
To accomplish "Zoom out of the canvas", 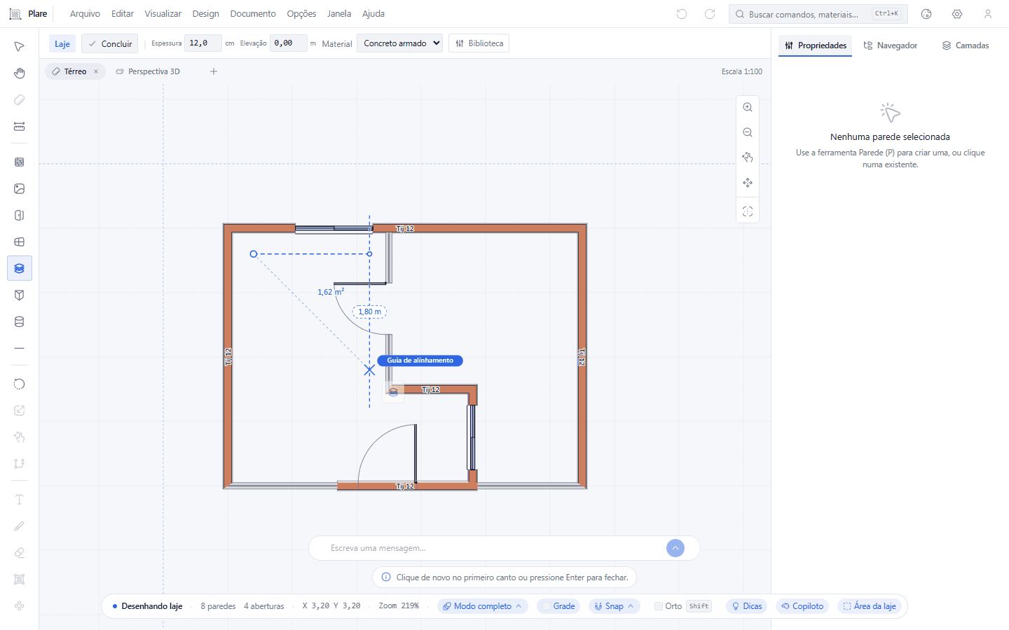I will [748, 132].
